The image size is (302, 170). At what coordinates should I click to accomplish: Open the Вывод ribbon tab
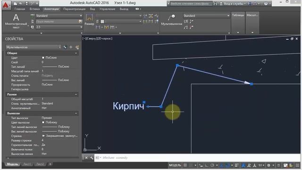point(124,9)
